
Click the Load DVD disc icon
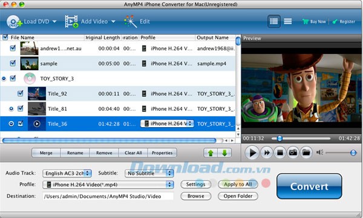click(14, 22)
